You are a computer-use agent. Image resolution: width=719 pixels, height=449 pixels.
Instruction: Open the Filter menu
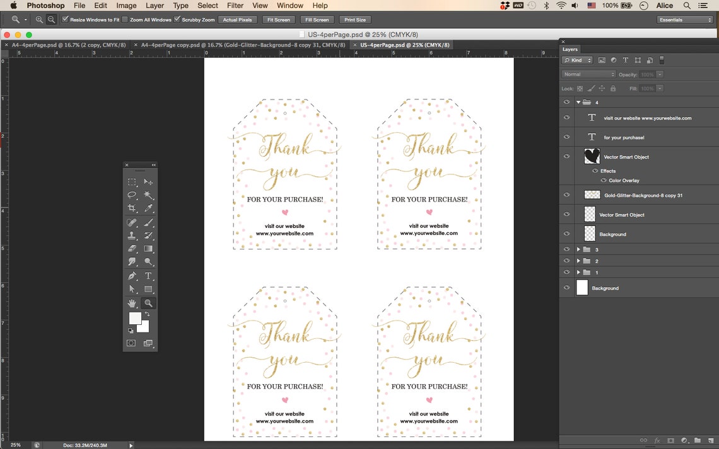pos(235,6)
